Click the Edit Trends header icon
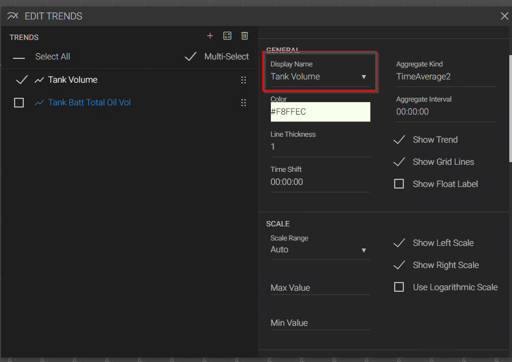This screenshot has height=362, width=512. click(x=12, y=16)
